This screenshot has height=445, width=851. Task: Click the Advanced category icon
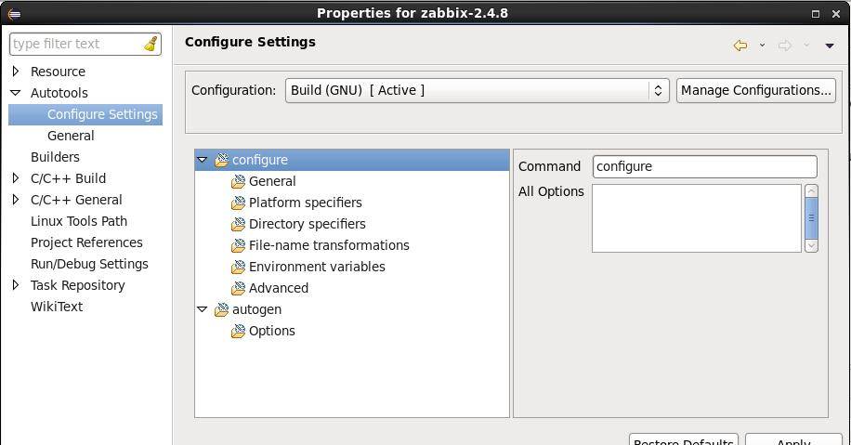pyautogui.click(x=238, y=288)
